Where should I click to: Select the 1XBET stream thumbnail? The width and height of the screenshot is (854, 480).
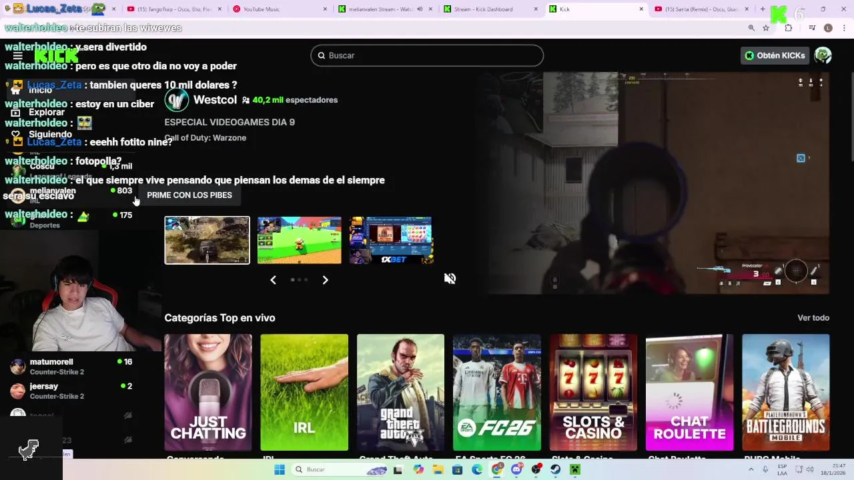[391, 240]
